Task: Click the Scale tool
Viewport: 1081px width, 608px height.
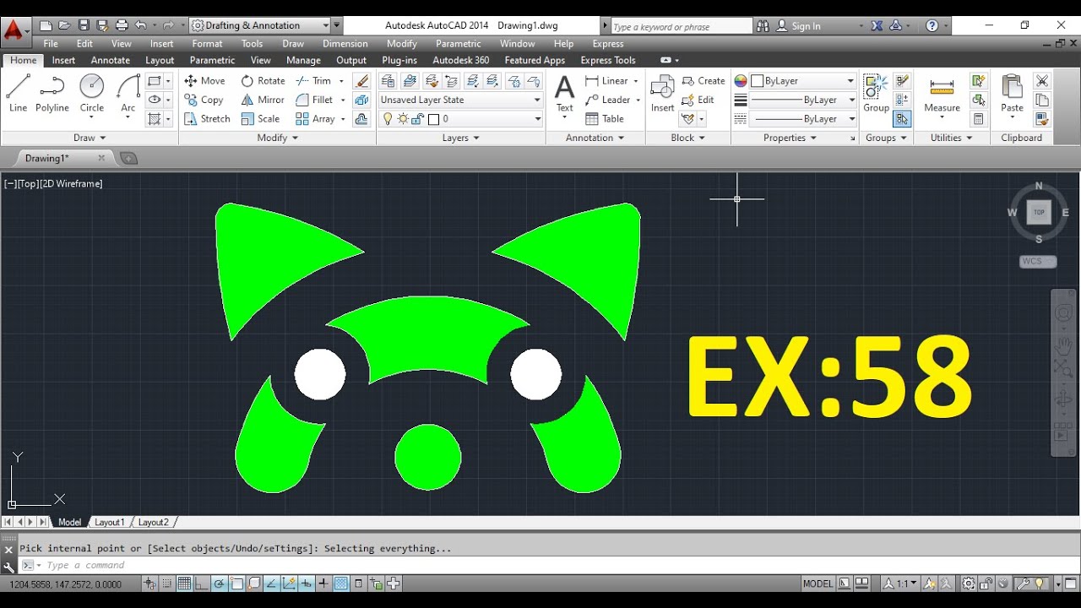Action: (x=260, y=119)
